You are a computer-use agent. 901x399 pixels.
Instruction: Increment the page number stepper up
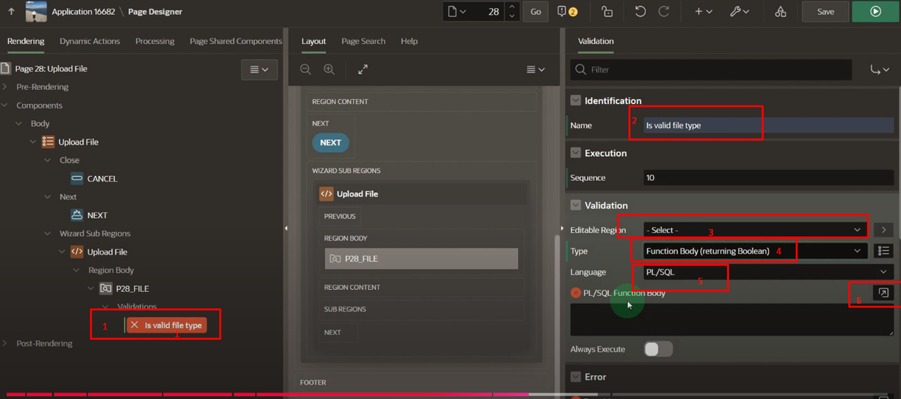[512, 7]
